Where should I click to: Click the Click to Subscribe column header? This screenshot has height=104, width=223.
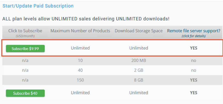[x=25, y=31]
